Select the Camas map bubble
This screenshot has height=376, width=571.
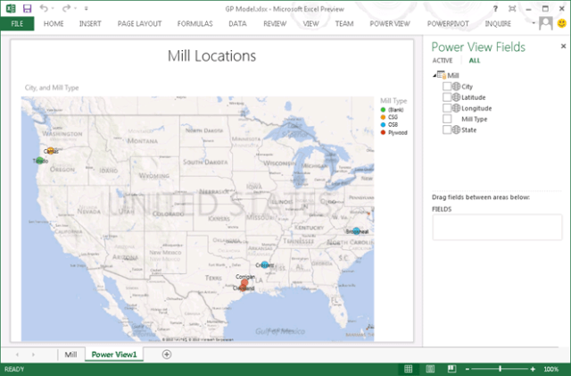[x=51, y=151]
